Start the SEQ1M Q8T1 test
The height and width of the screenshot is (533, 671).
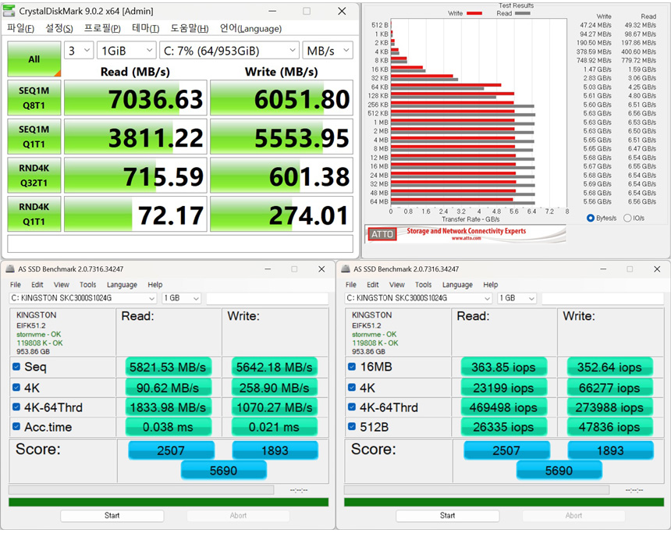pyautogui.click(x=34, y=97)
